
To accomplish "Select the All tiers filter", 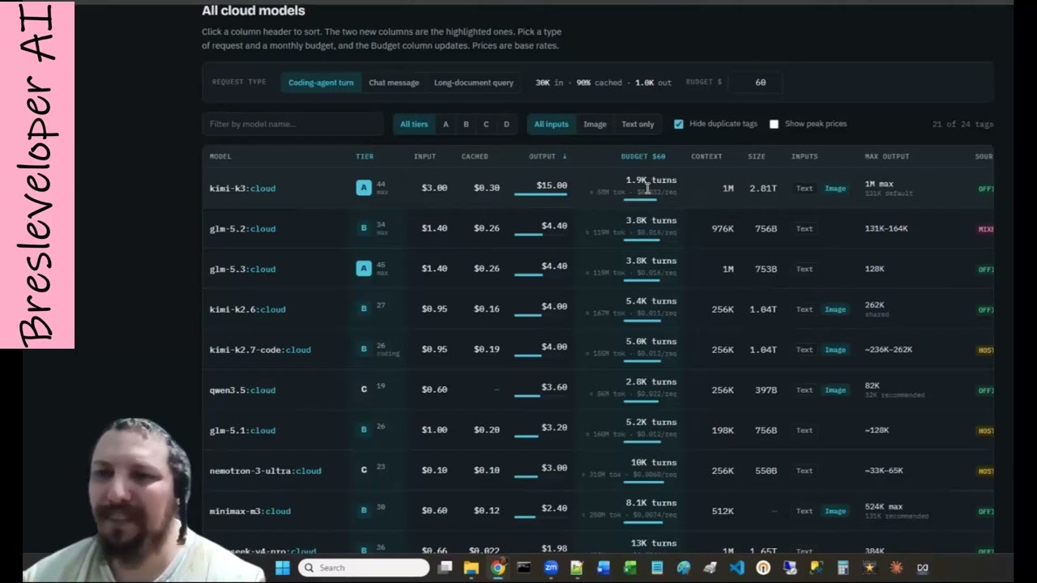I will click(x=414, y=124).
